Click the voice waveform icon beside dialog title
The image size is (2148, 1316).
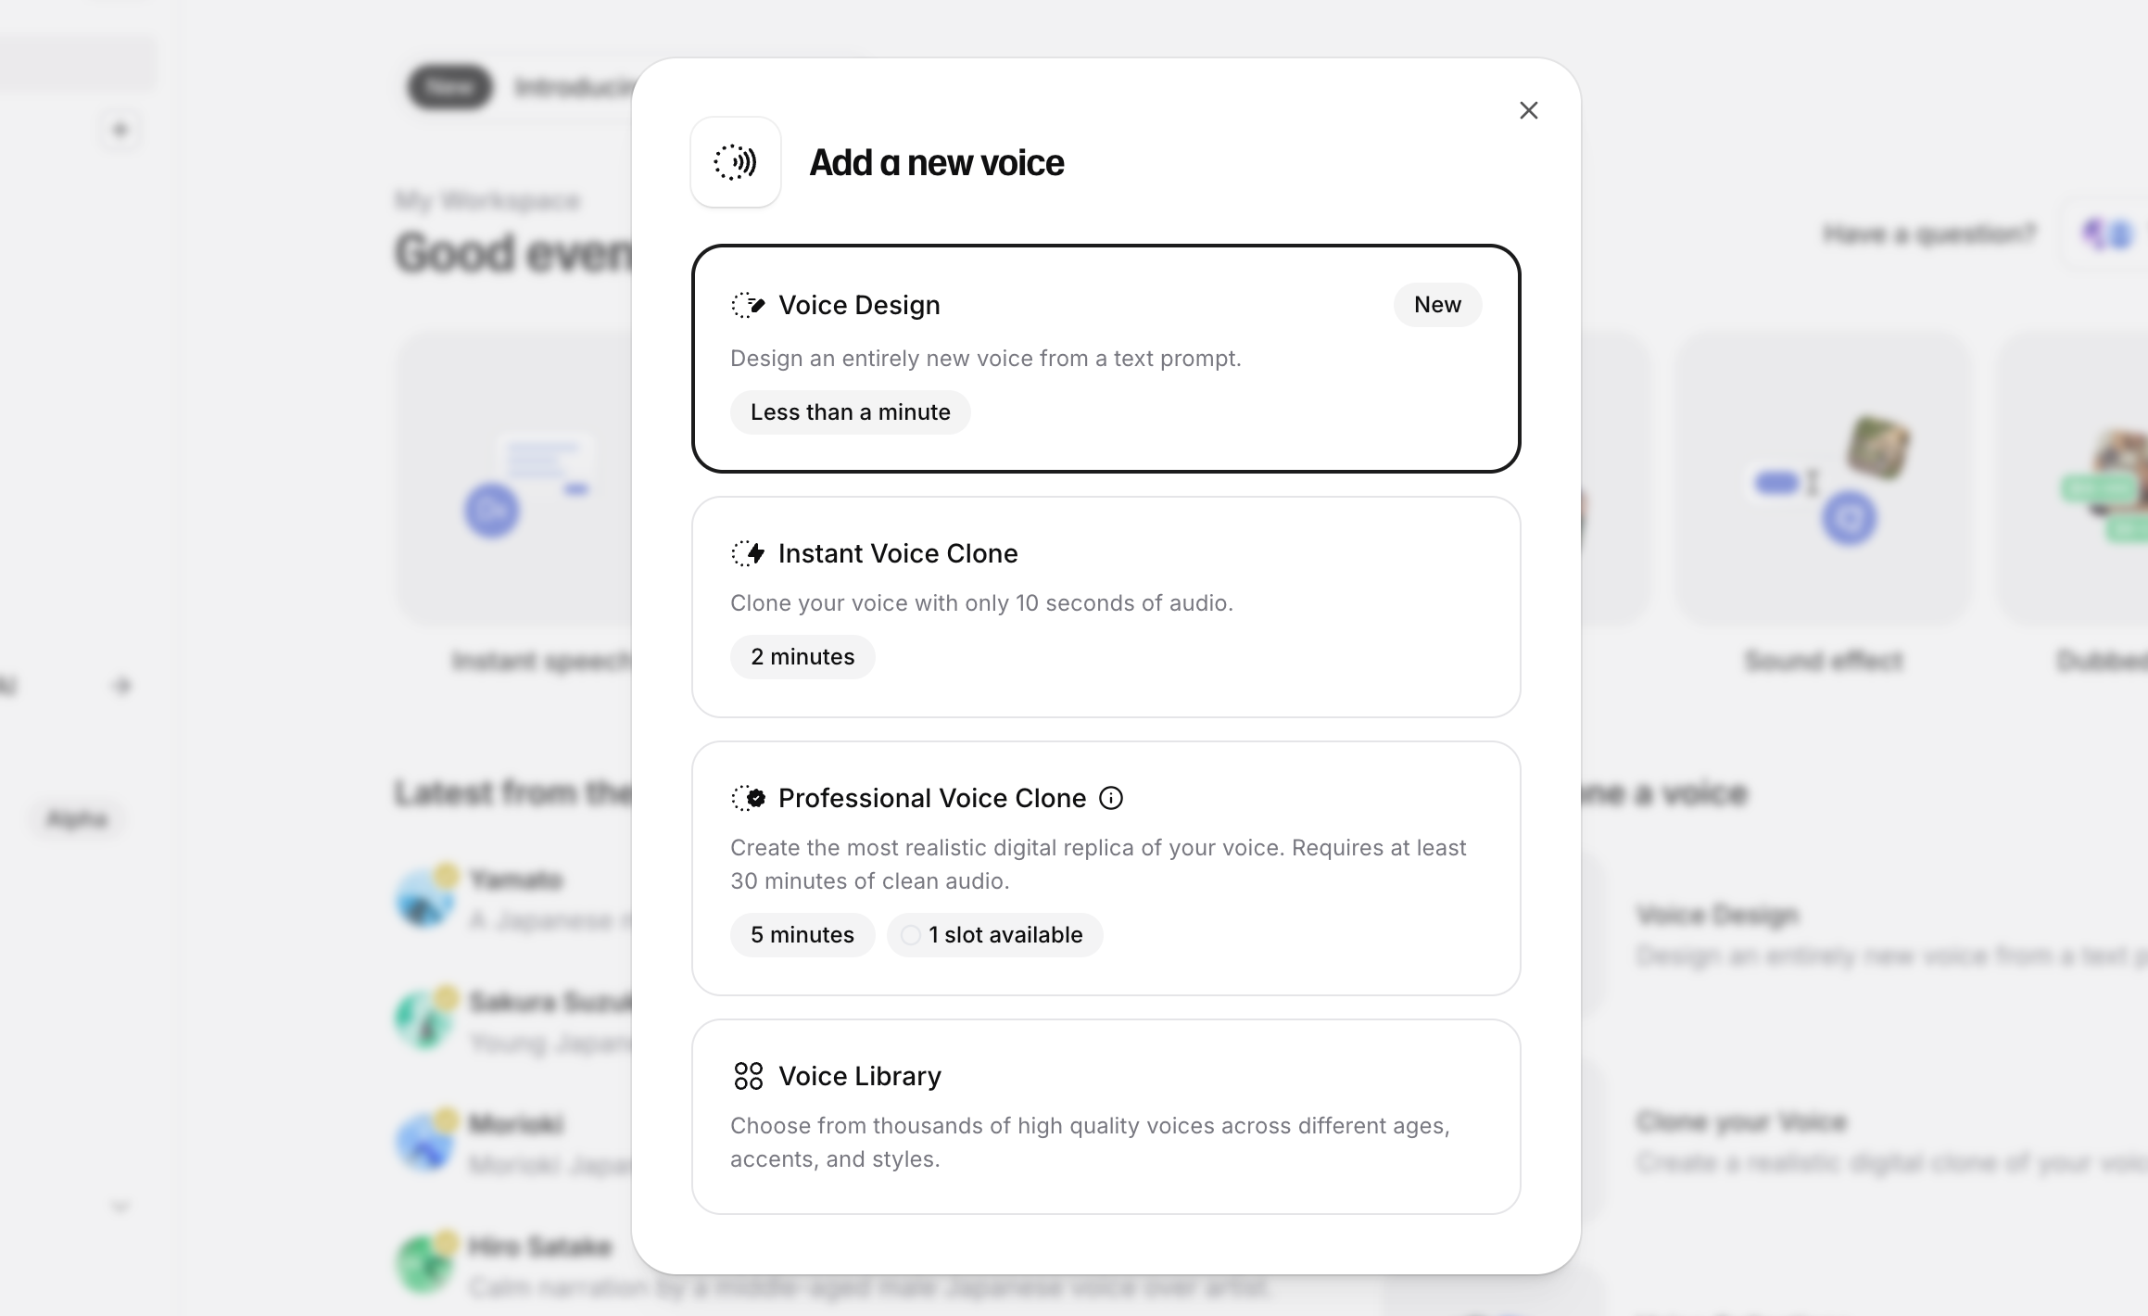pos(736,162)
